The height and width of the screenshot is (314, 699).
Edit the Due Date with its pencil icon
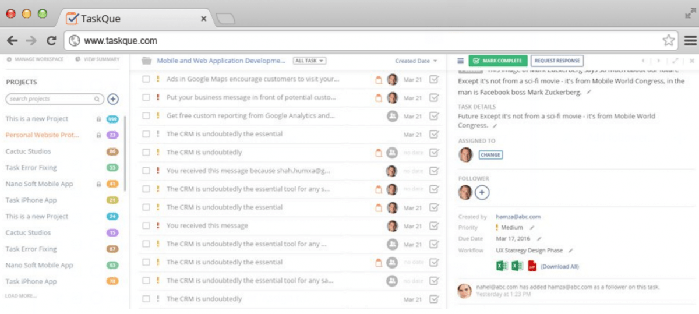[x=539, y=239]
